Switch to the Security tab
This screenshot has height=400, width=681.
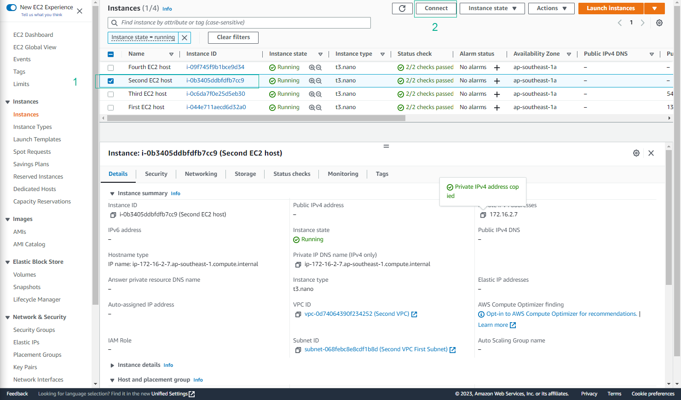click(156, 174)
